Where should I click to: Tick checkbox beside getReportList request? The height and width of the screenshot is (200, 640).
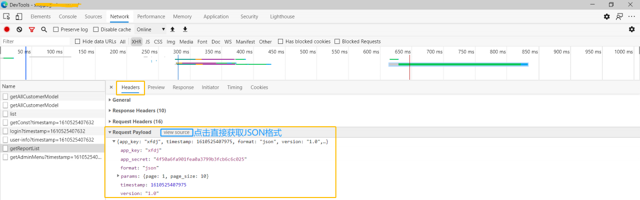(x=5, y=149)
